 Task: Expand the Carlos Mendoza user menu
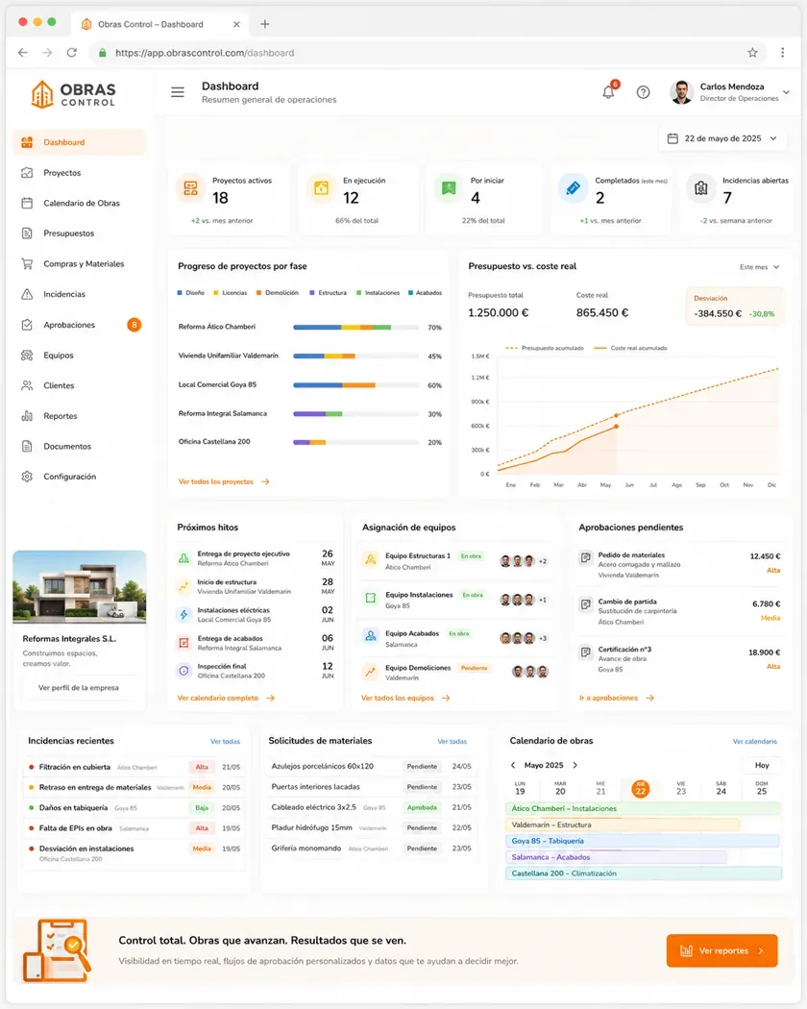point(729,92)
